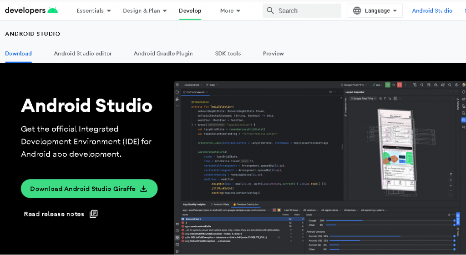Click the release notes document icon

(94, 214)
